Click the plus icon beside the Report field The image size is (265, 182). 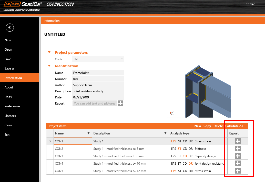click(120, 103)
